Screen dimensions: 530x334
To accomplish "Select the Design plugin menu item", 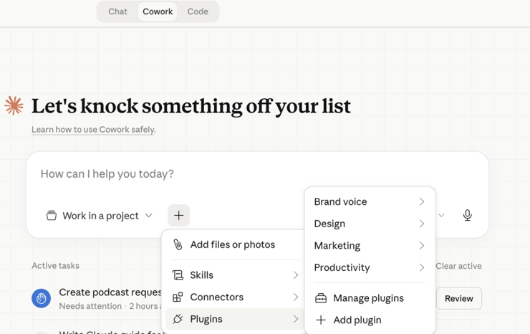I will coord(370,224).
